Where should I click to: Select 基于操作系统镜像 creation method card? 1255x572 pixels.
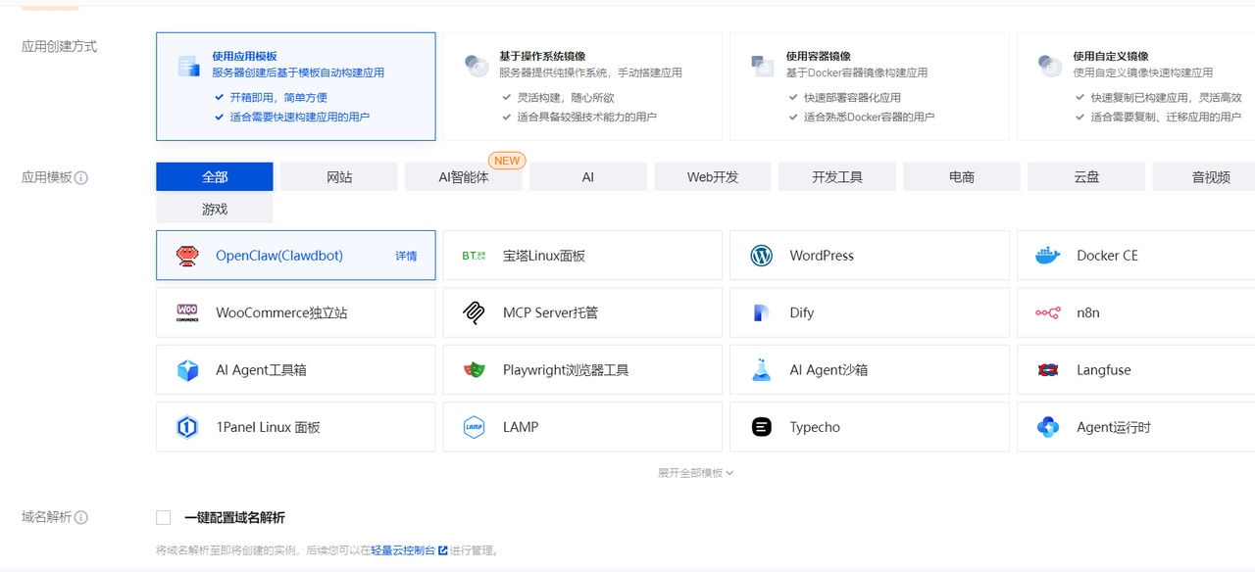click(582, 86)
